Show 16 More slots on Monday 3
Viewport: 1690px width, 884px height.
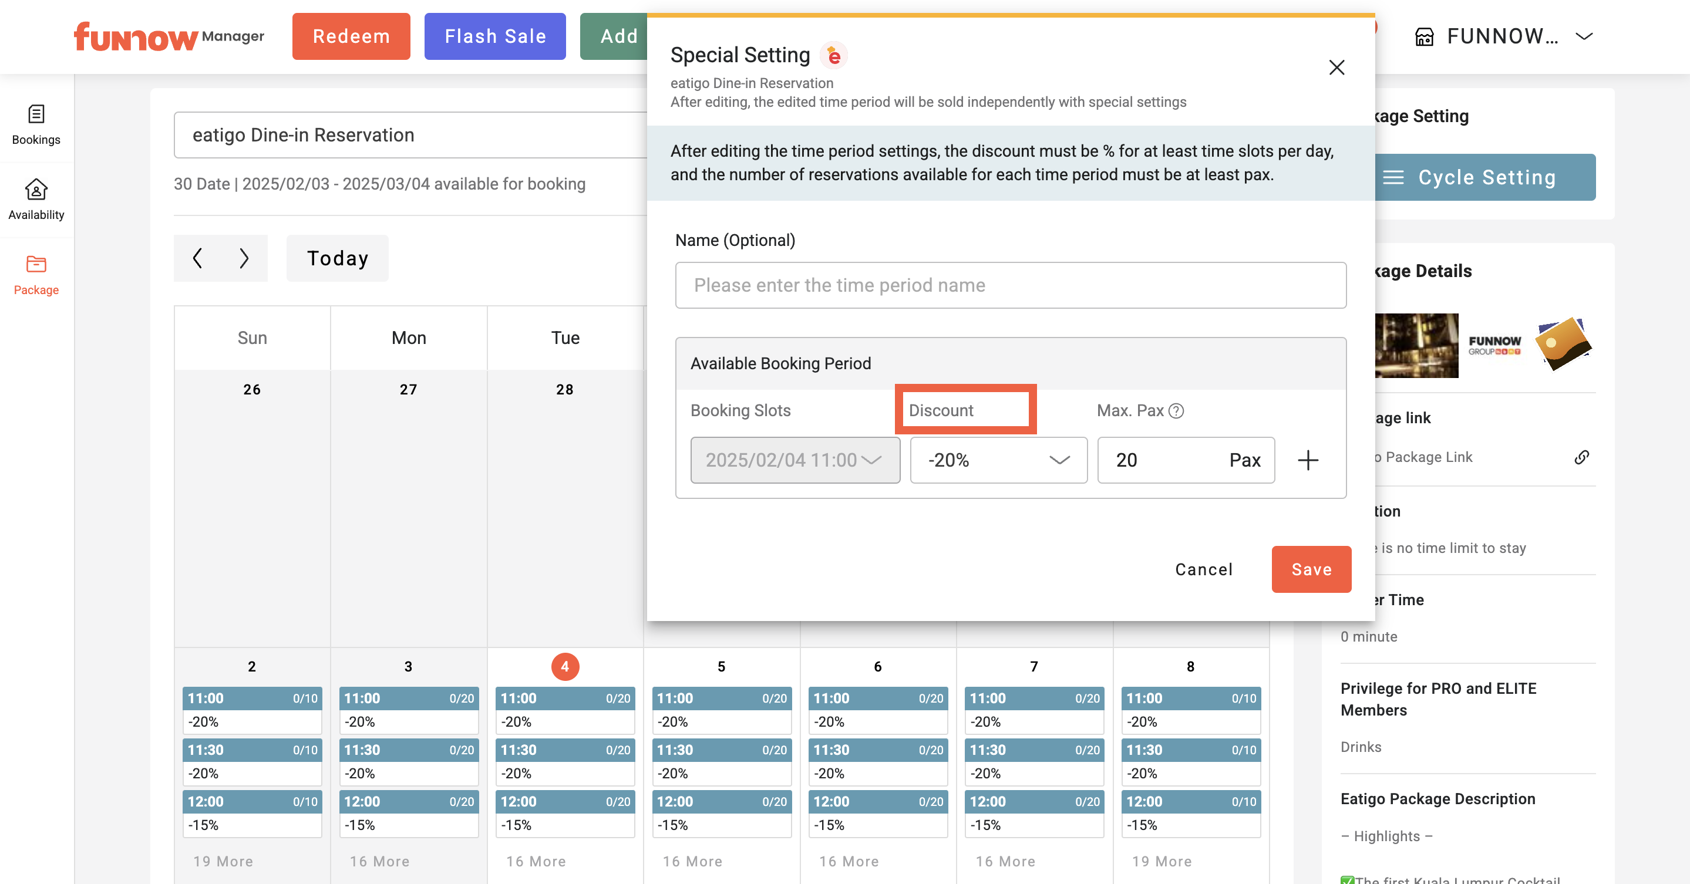[379, 862]
